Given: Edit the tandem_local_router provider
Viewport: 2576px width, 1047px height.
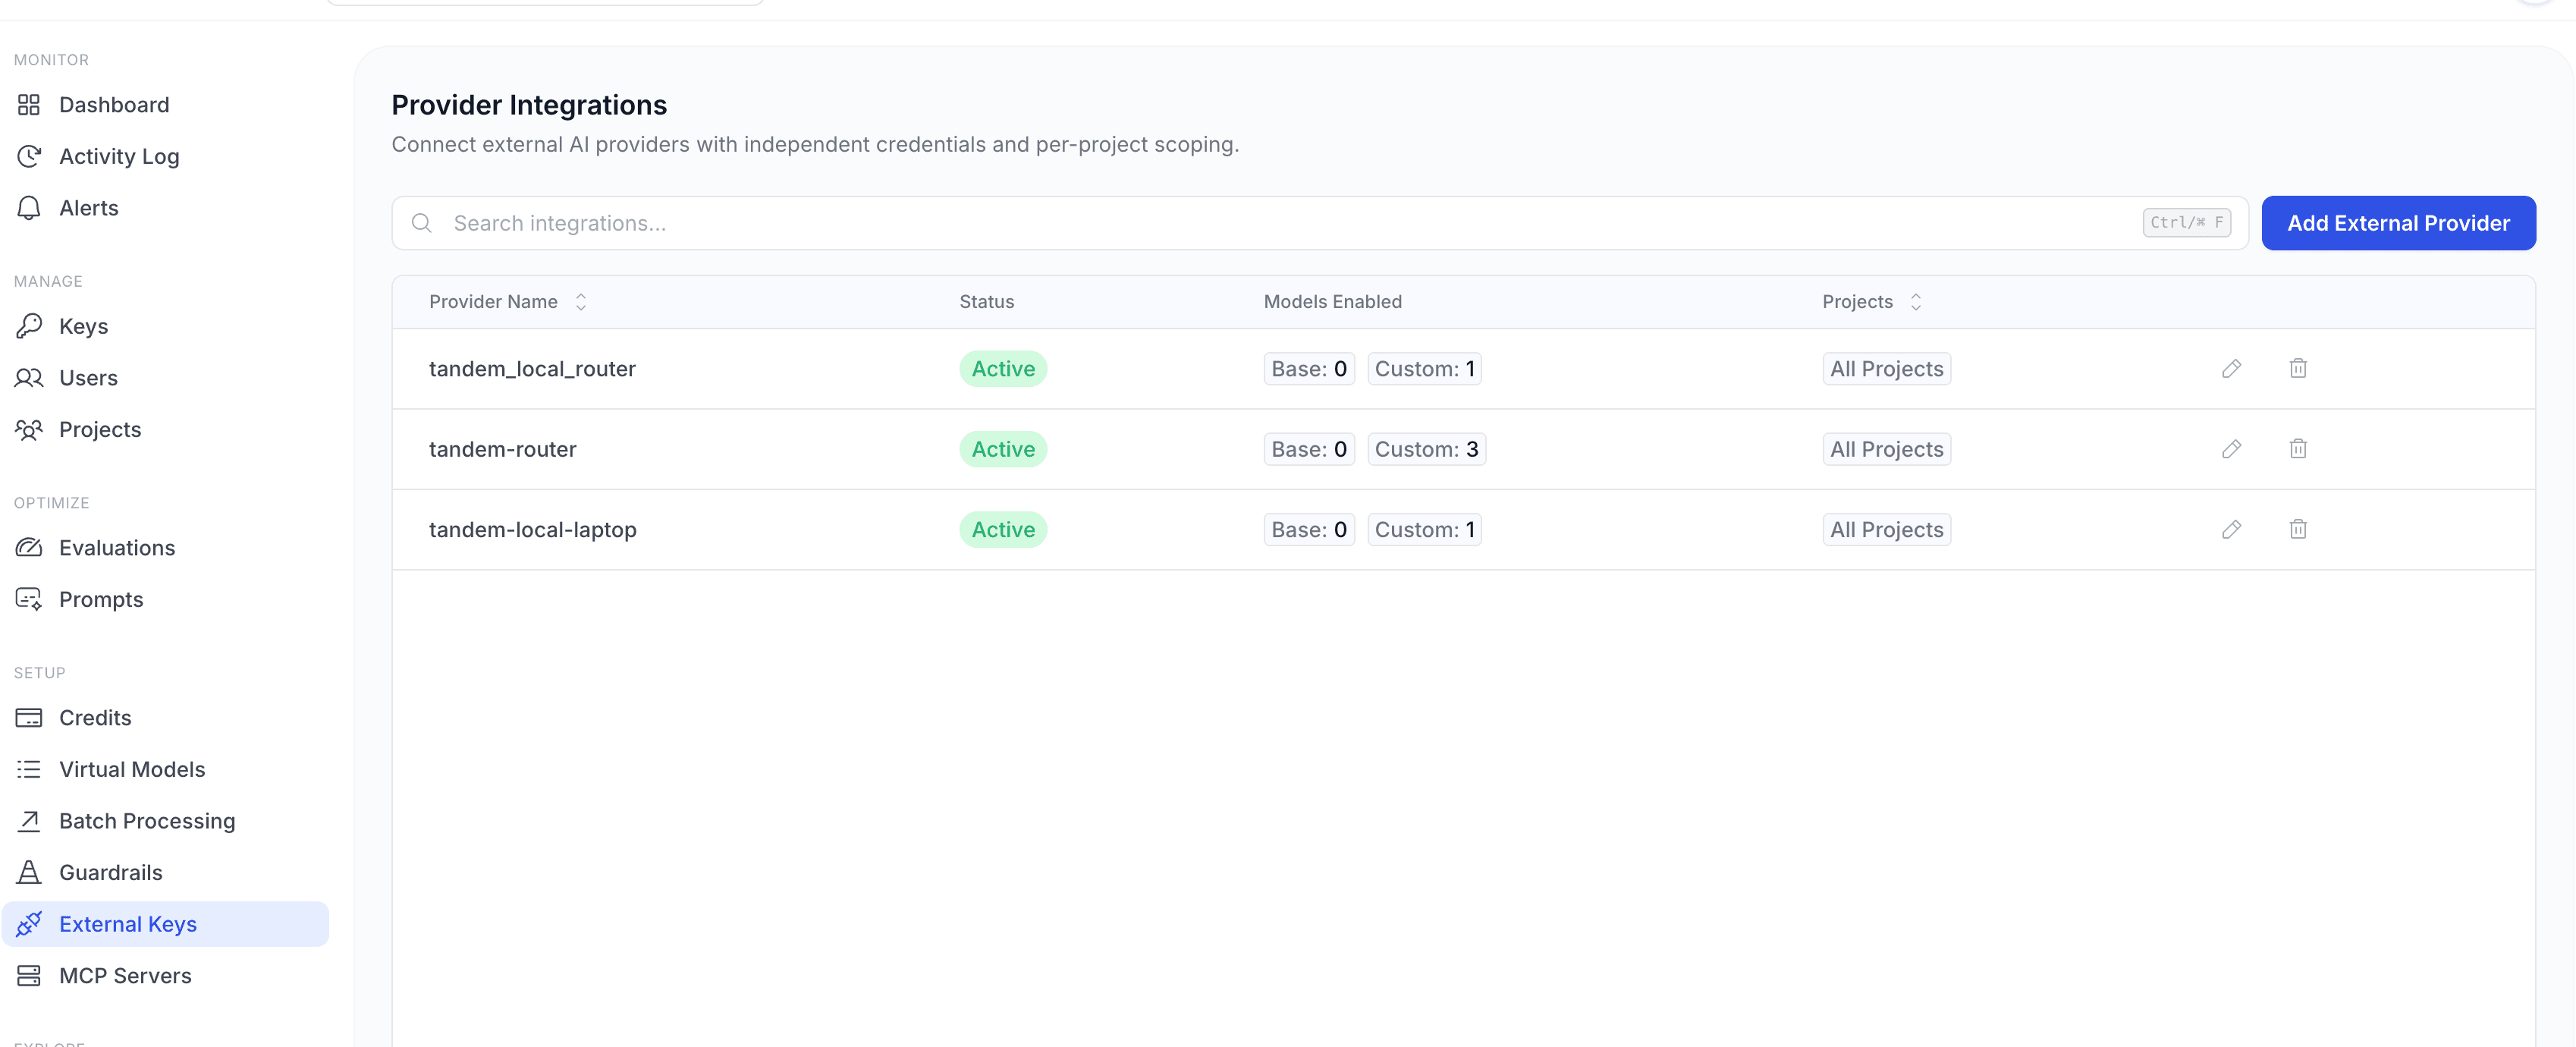Looking at the screenshot, I should 2231,369.
